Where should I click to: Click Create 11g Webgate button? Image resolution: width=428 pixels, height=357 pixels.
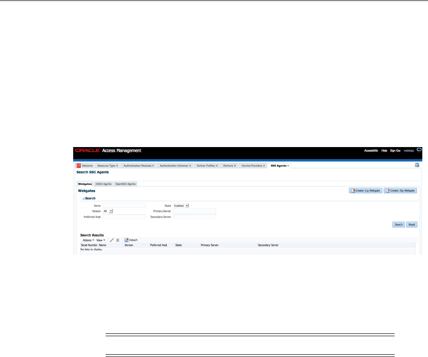[365, 191]
